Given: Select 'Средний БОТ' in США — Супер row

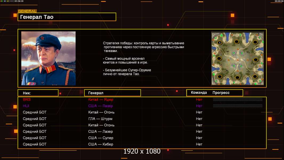Looking at the screenshot, I should pos(35,138).
